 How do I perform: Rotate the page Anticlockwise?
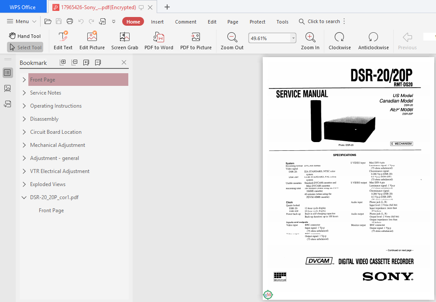tap(374, 41)
